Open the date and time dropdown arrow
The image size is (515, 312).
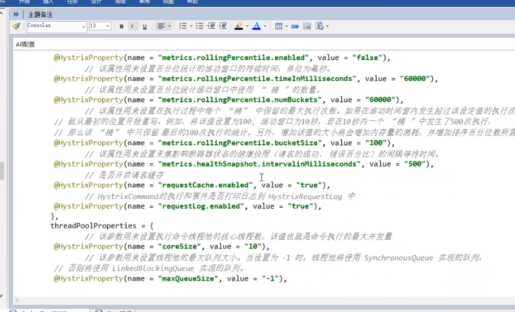pos(327,26)
